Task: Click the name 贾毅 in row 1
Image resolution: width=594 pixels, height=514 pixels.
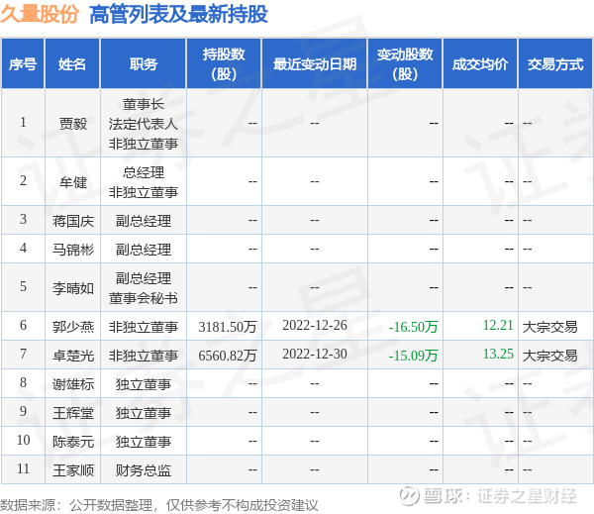Action: click(x=72, y=124)
